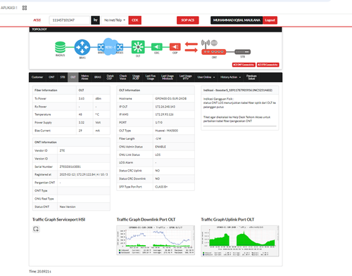Screen dimensions: 352x276
Task: Open the Last Usage Minitools tab
Action: pyautogui.click(x=168, y=77)
